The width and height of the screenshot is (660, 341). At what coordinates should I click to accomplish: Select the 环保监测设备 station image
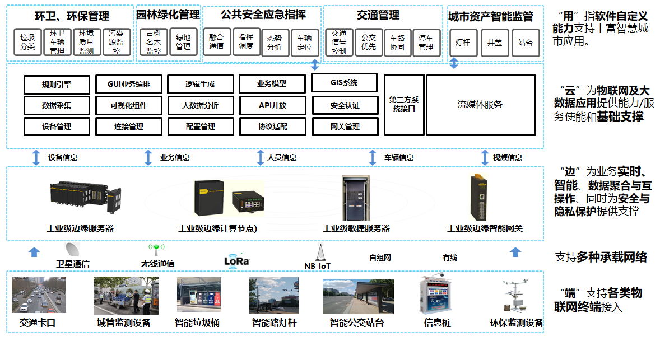(x=516, y=296)
